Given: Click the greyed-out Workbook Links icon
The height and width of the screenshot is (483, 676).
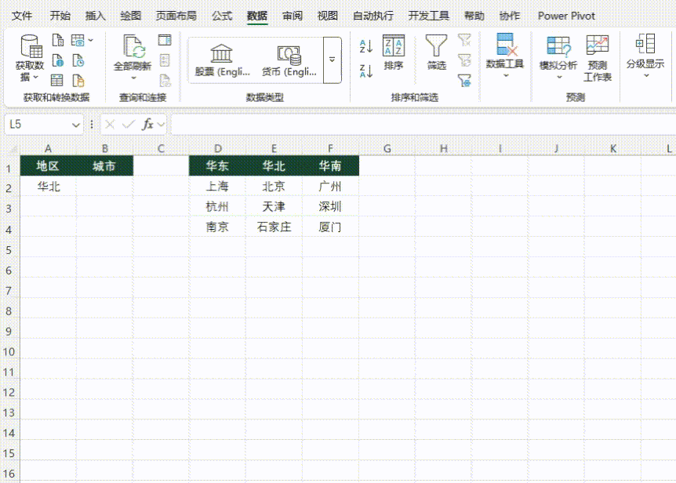Looking at the screenshot, I should click(165, 80).
